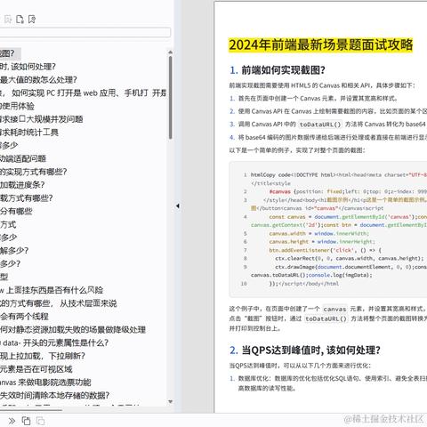Open bookmark '时, 该如何处理?'
The height and width of the screenshot is (427, 427).
[28, 67]
